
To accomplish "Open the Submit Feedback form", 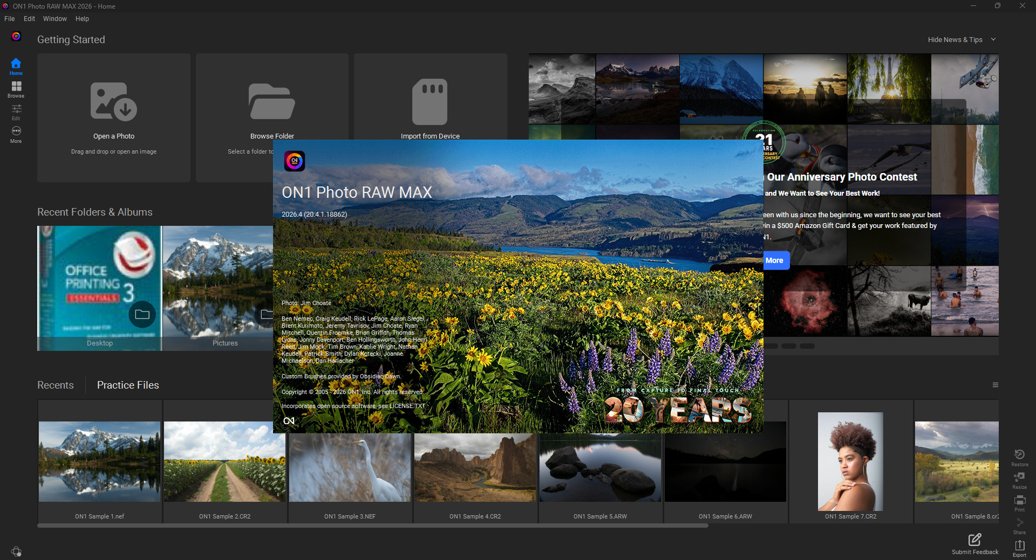I will 975,544.
